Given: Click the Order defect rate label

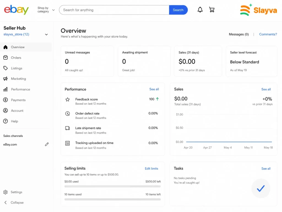Looking at the screenshot, I should [x=87, y=113].
